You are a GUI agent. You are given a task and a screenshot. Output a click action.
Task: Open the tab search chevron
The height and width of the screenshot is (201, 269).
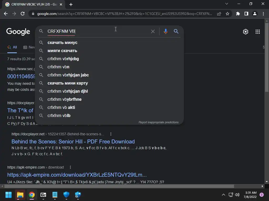(227, 4)
